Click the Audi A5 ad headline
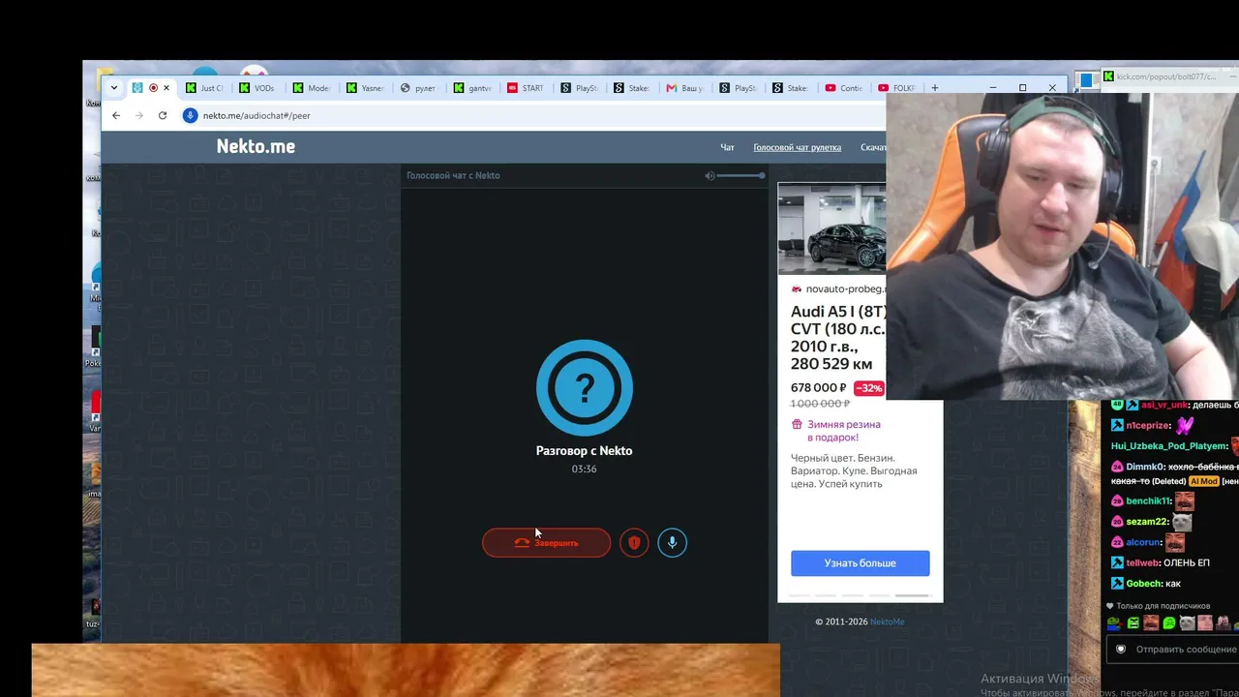This screenshot has height=697, width=1239. [838, 338]
